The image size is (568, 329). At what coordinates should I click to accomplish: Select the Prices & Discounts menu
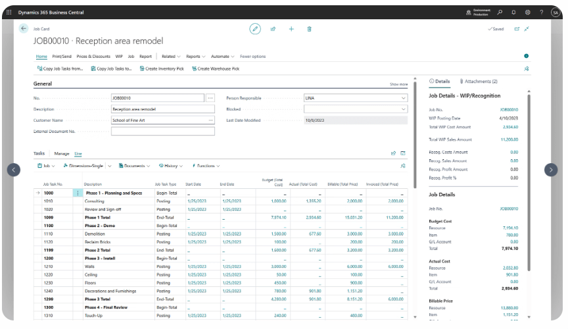click(x=93, y=57)
